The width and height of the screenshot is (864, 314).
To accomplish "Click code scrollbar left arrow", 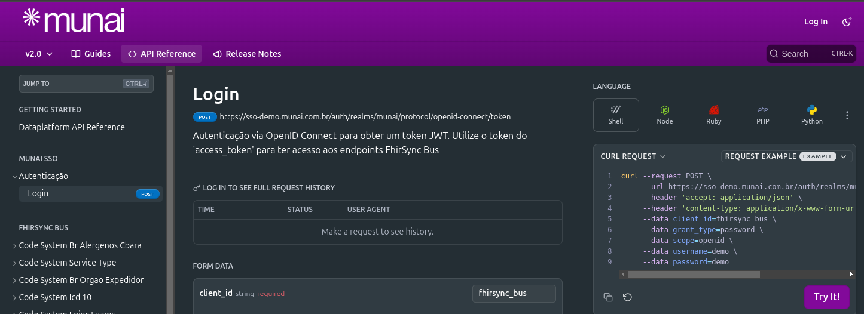I will 623,275.
